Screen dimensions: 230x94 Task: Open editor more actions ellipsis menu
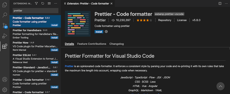point(226,4)
